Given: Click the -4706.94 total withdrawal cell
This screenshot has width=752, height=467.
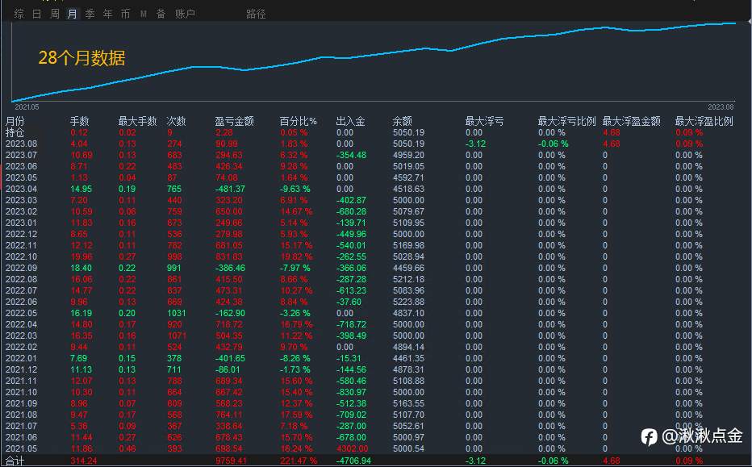Looking at the screenshot, I should click(353, 461).
